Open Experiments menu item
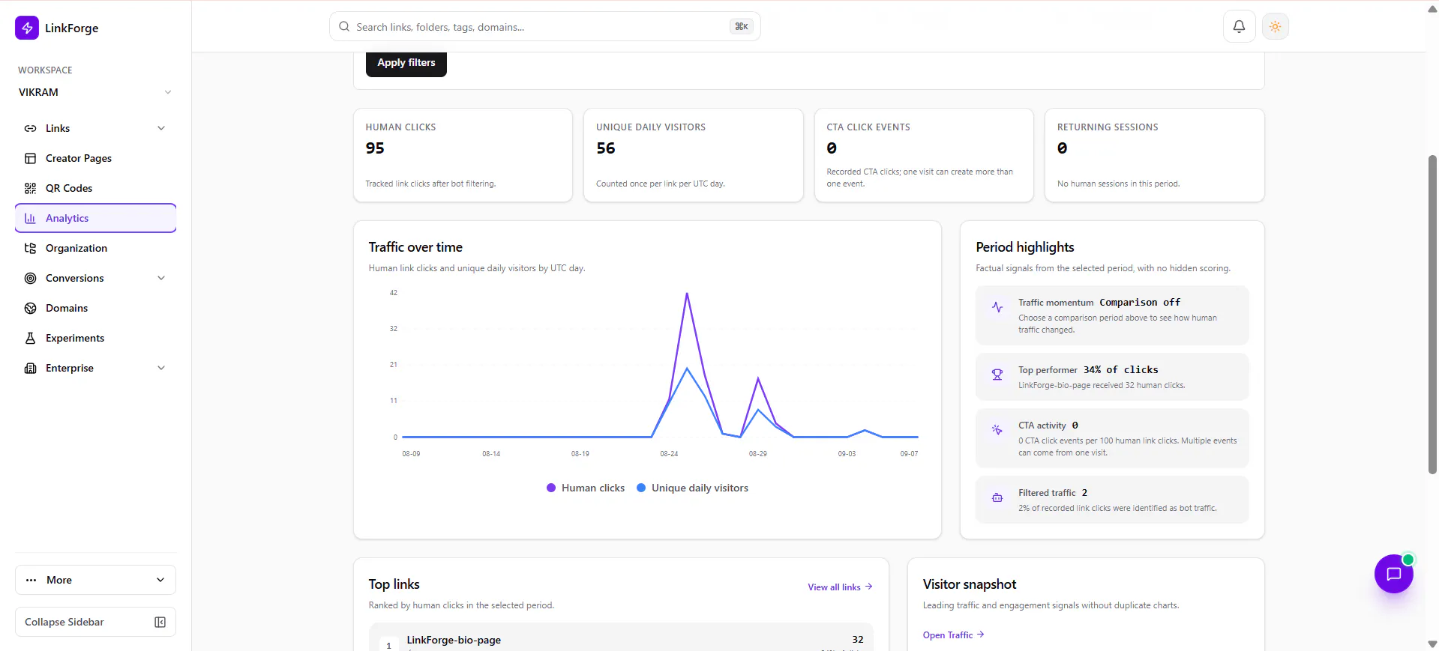 95,338
